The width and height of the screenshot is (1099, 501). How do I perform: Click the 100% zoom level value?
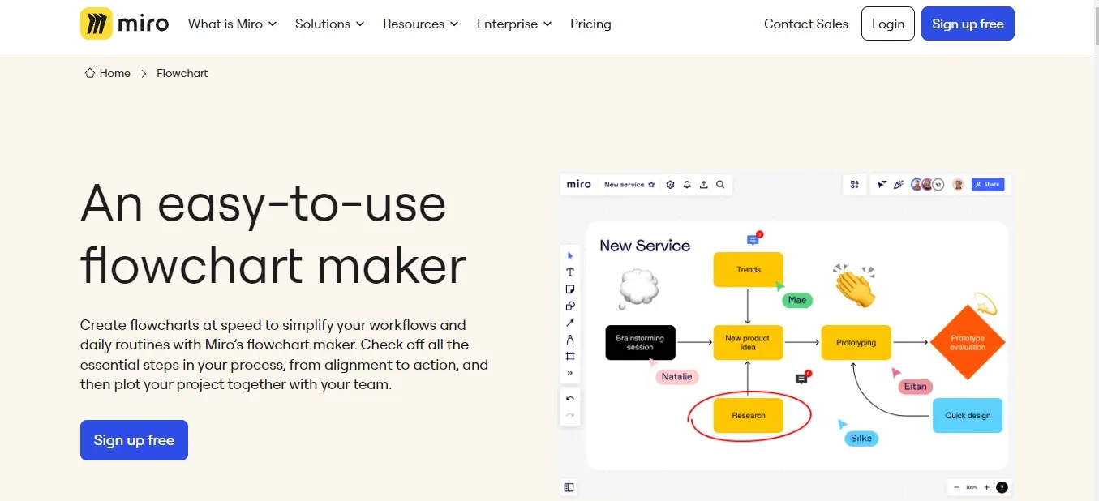point(971,487)
